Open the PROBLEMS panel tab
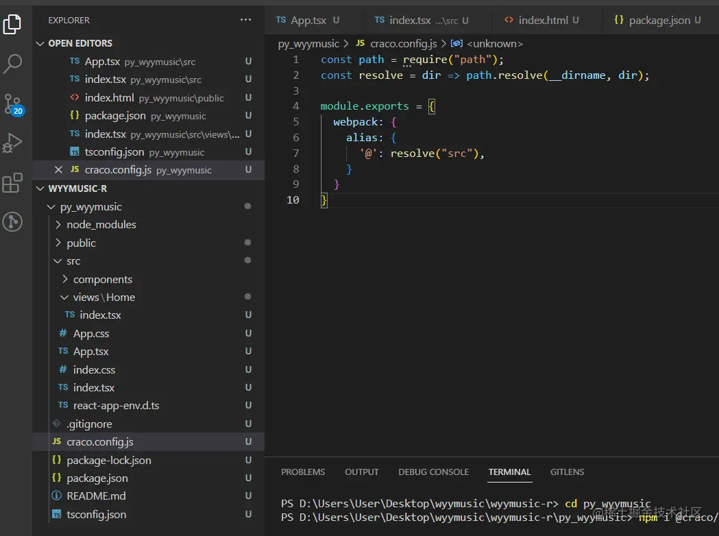719x536 pixels. pos(303,472)
